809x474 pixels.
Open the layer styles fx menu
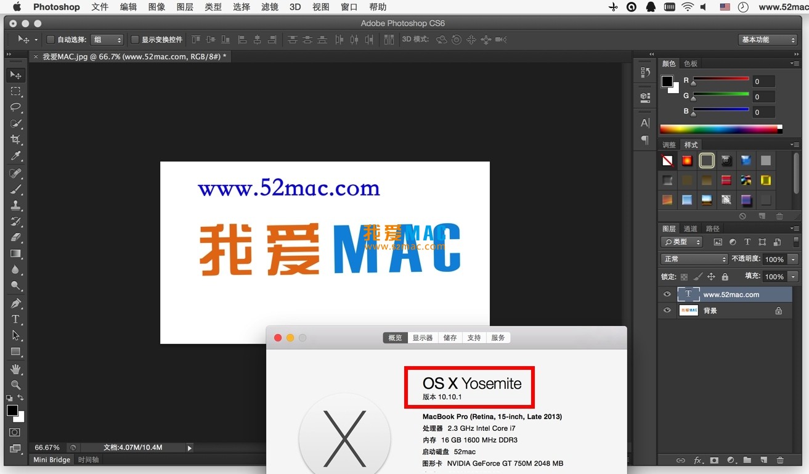[697, 460]
